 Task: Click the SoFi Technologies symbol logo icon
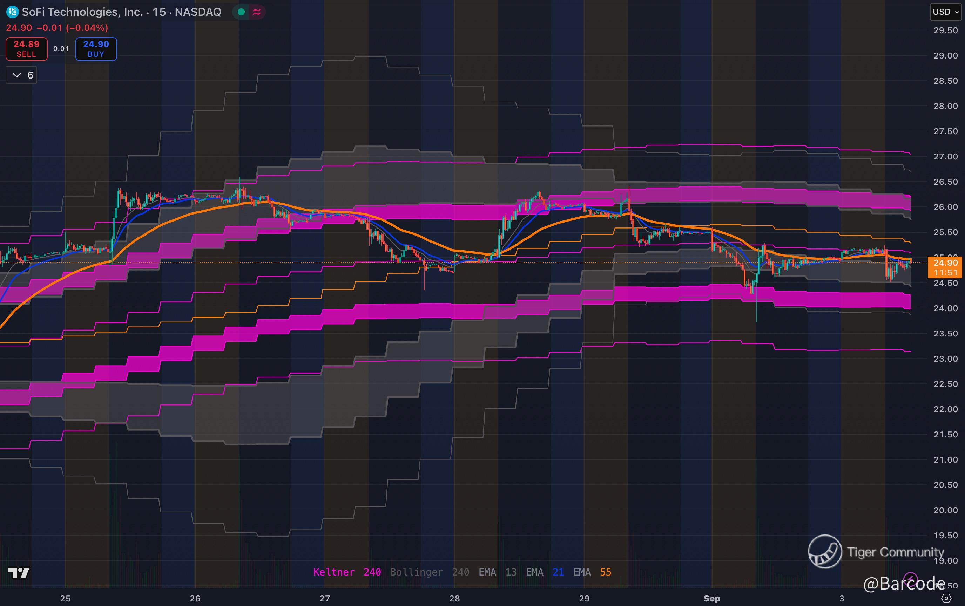tap(12, 12)
